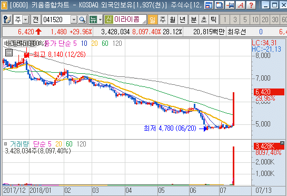Toggle the pin window icon
Screen dimensions: 287x196
(230, 5)
